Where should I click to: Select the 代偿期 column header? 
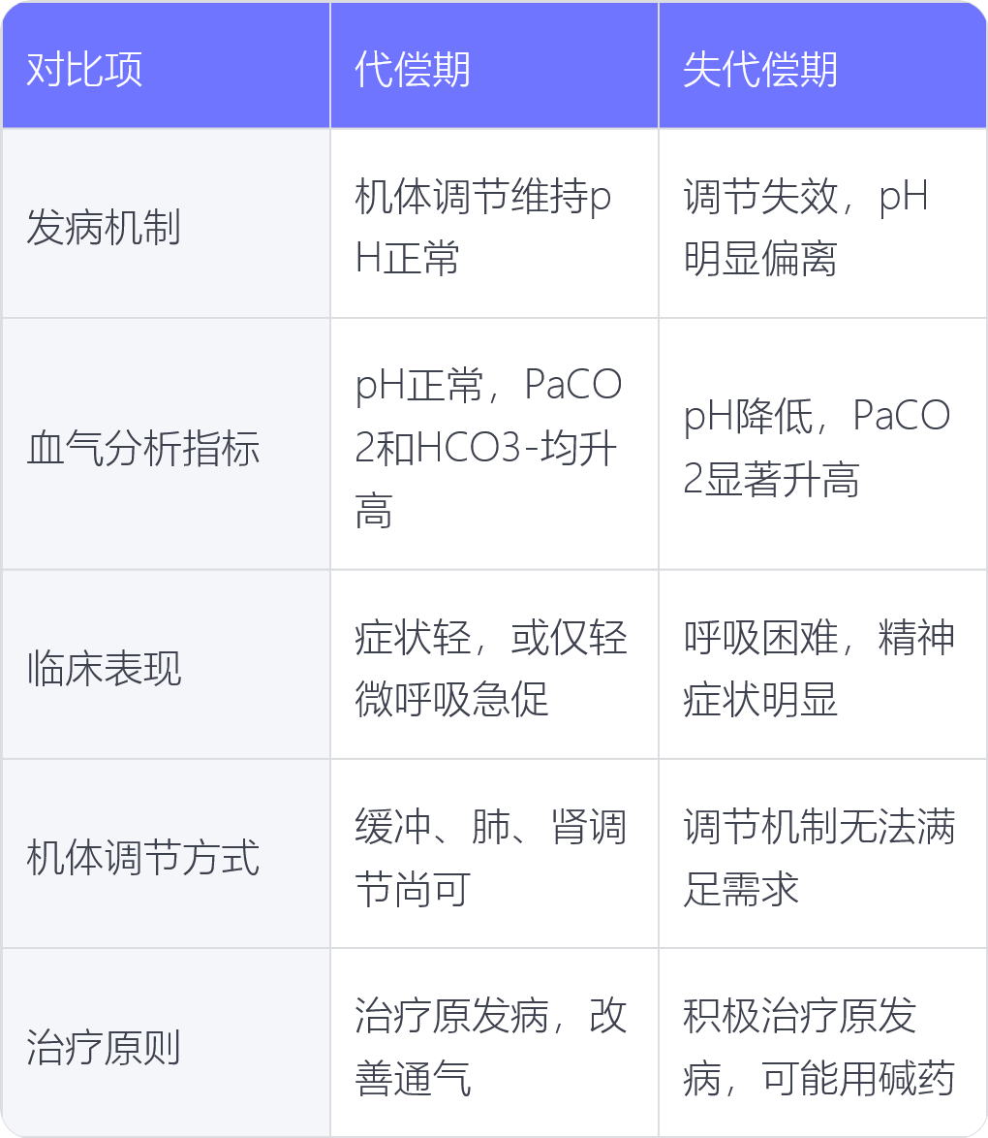pos(494,65)
